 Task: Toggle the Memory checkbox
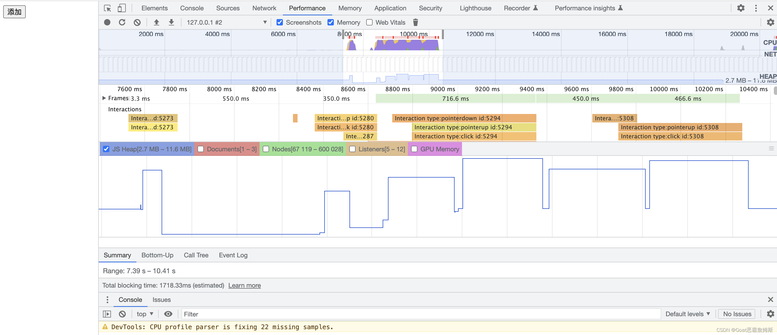coord(331,22)
